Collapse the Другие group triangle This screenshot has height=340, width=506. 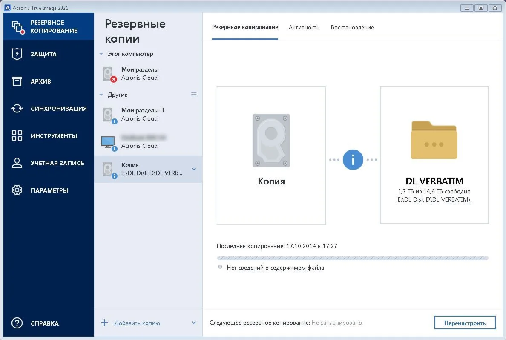point(101,95)
